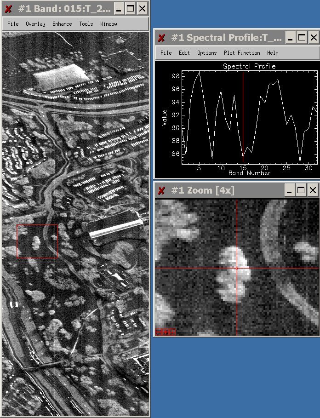This screenshot has width=320, height=418.
Task: Click the 'Band Number' axis label
Action: point(249,173)
